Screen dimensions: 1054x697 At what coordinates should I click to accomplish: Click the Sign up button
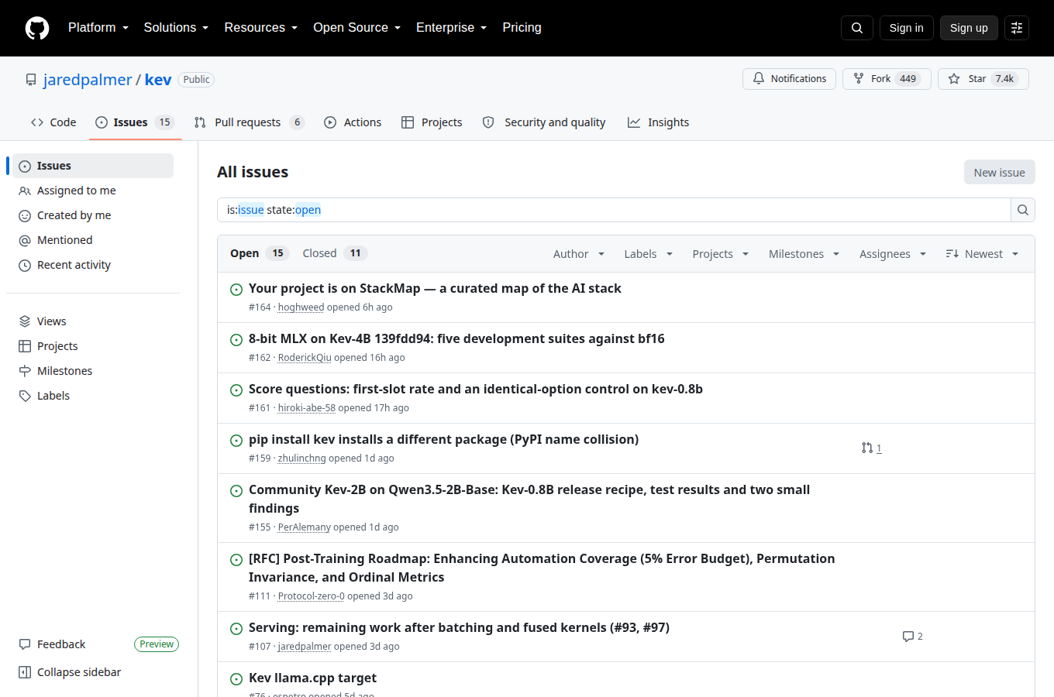969,28
